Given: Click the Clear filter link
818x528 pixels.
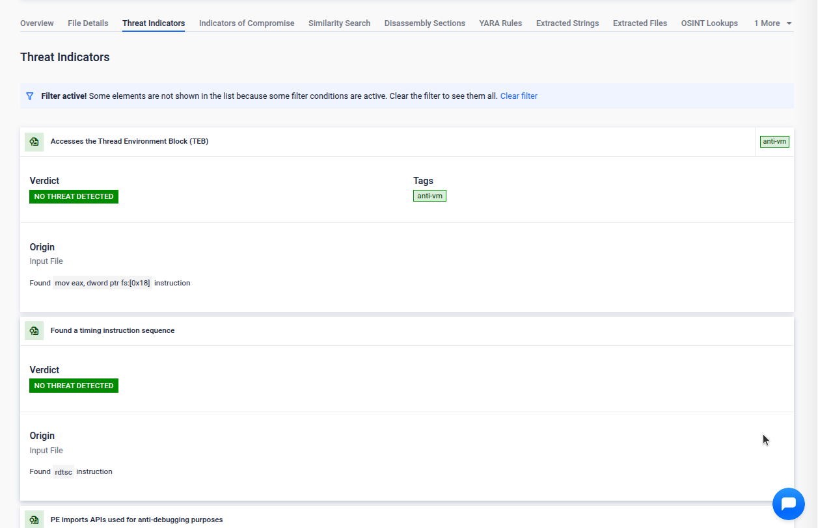Looking at the screenshot, I should tap(519, 96).
